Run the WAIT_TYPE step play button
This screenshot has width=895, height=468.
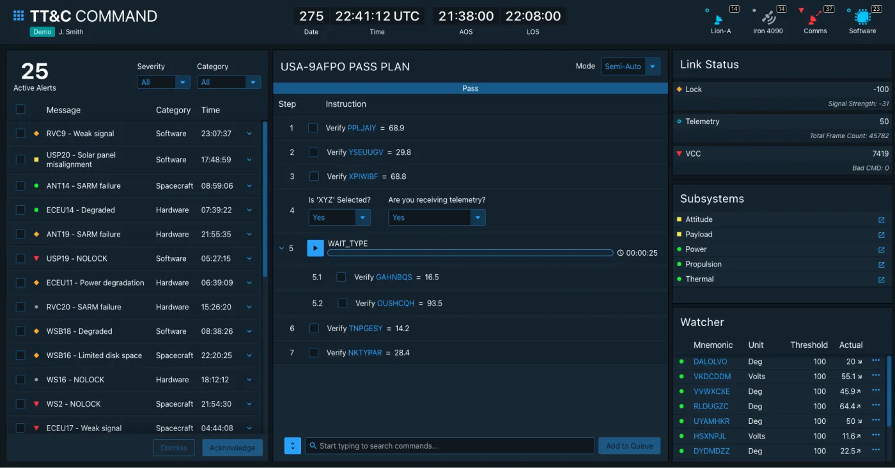315,248
